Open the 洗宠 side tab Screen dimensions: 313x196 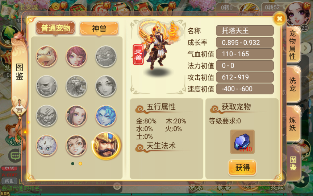(293, 84)
